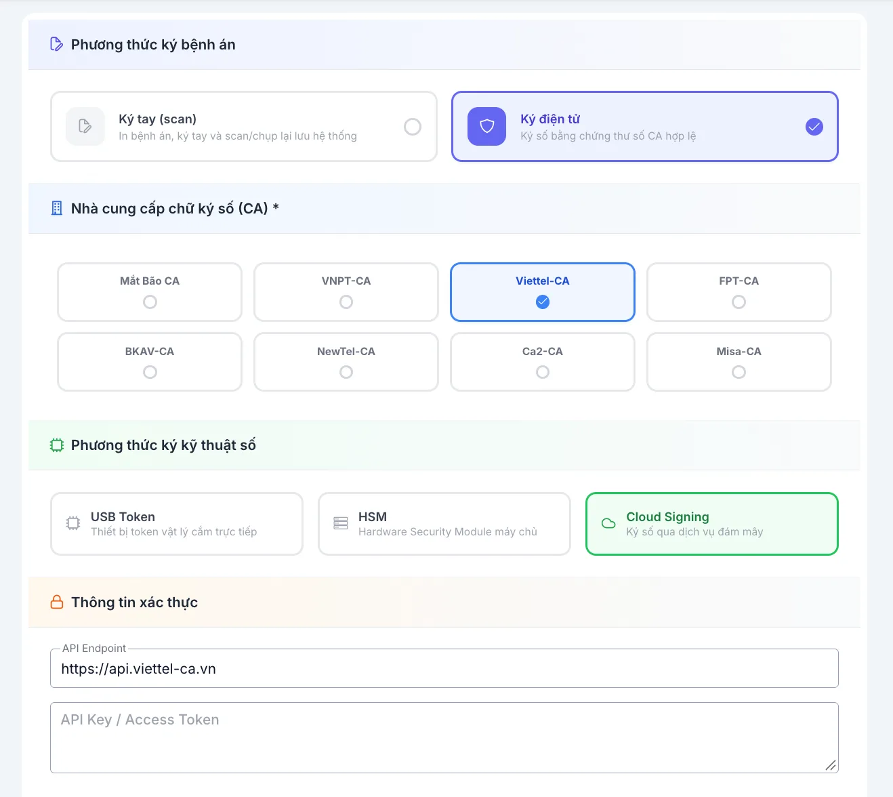Click the chip icon beside Phương thức ký kỹ thuật số

(x=57, y=445)
